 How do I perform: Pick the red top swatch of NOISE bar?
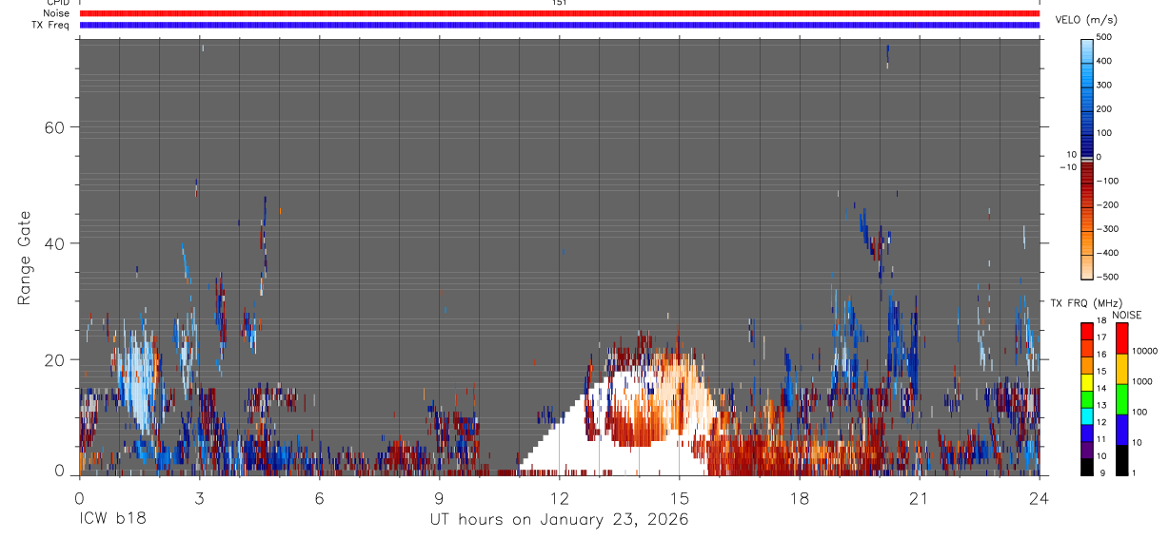click(1122, 338)
